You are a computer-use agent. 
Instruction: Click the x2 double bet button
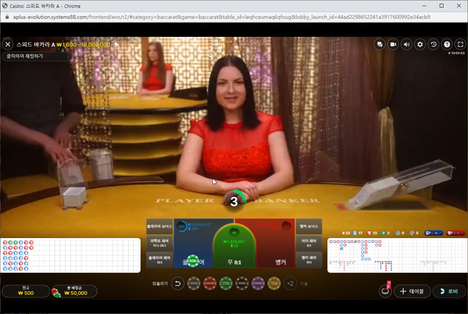point(290,284)
